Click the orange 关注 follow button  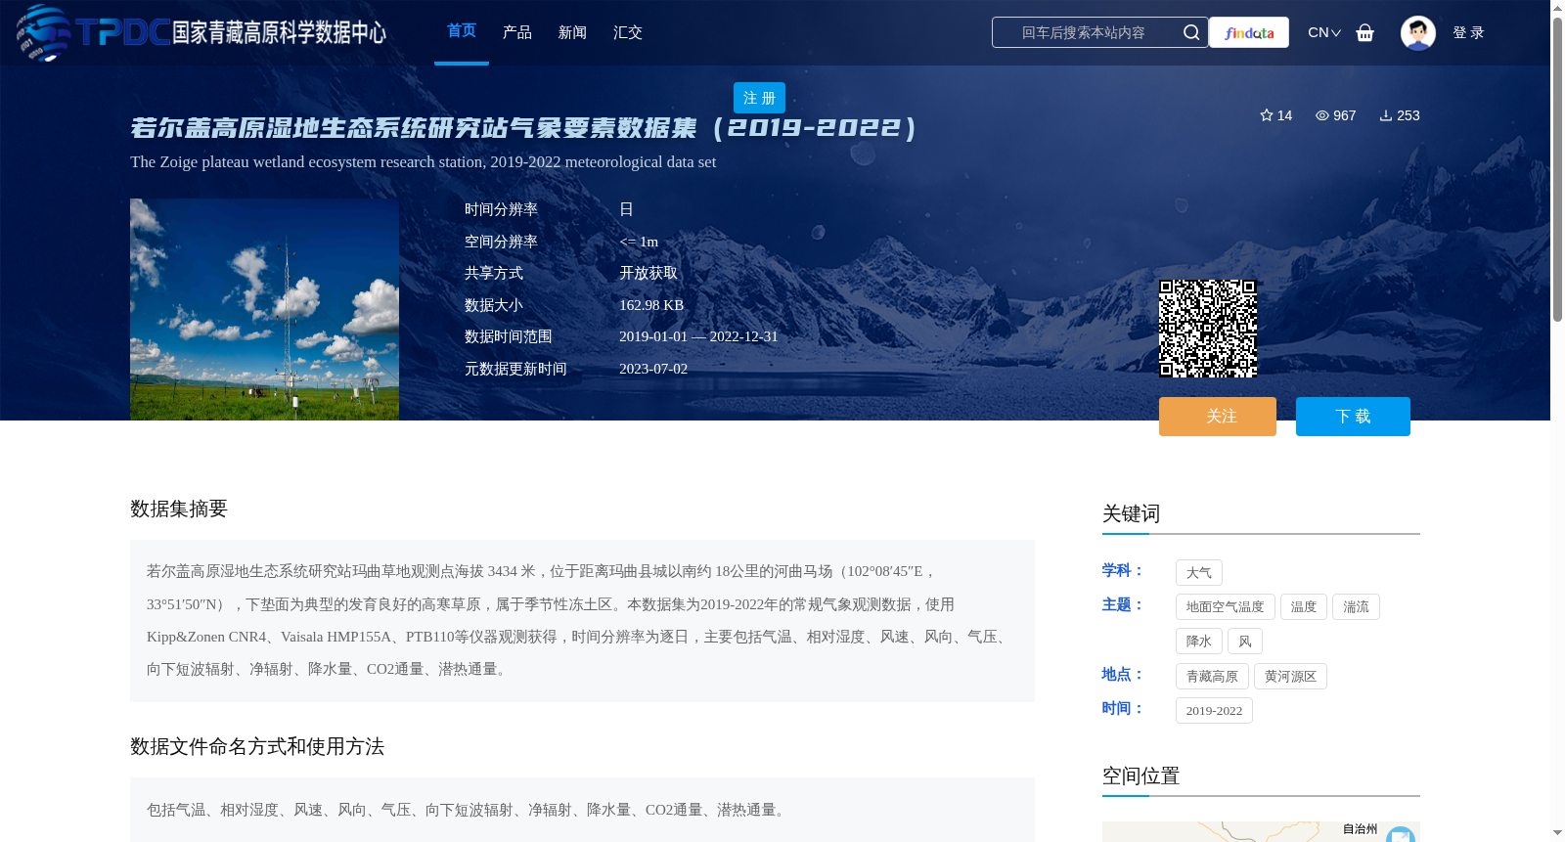1218,417
